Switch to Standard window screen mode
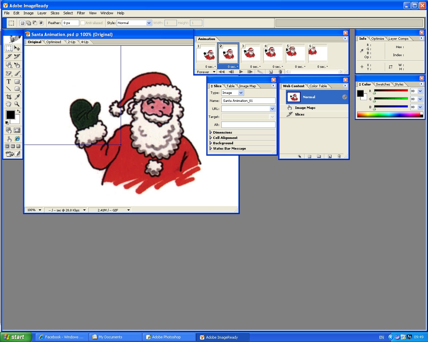The image size is (428, 342). click(7, 146)
